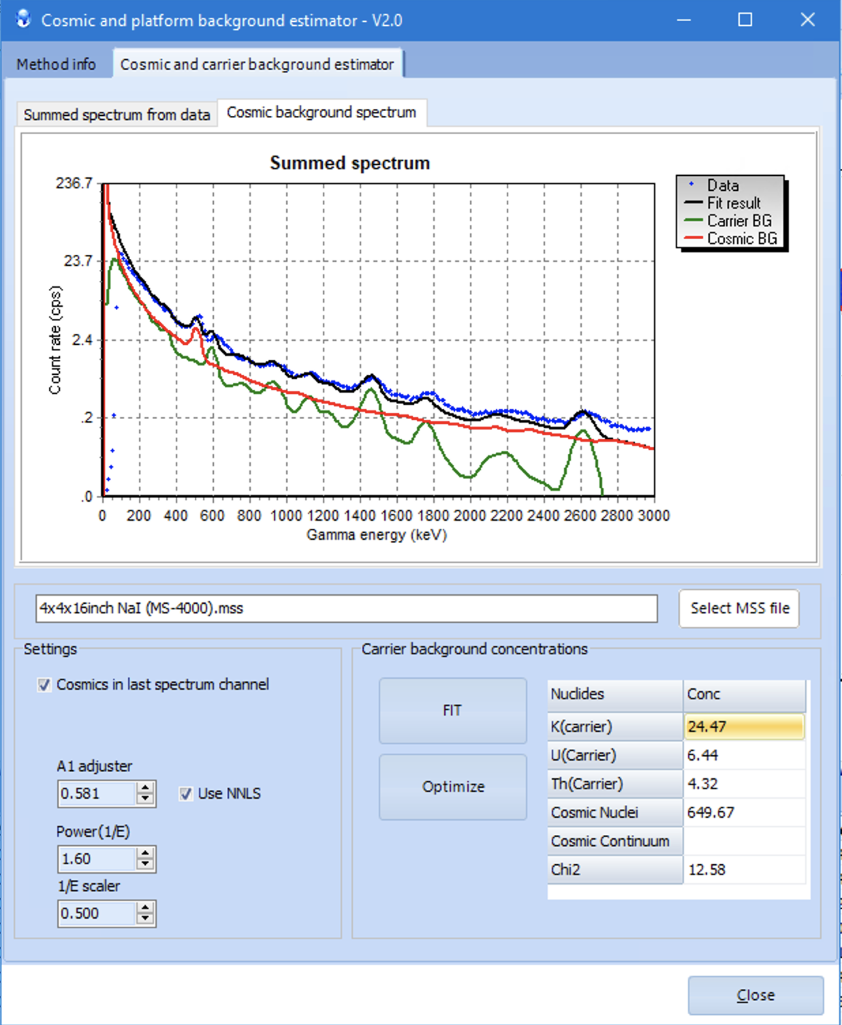This screenshot has width=842, height=1025.
Task: Click the MSS file name text field
Action: pos(346,609)
